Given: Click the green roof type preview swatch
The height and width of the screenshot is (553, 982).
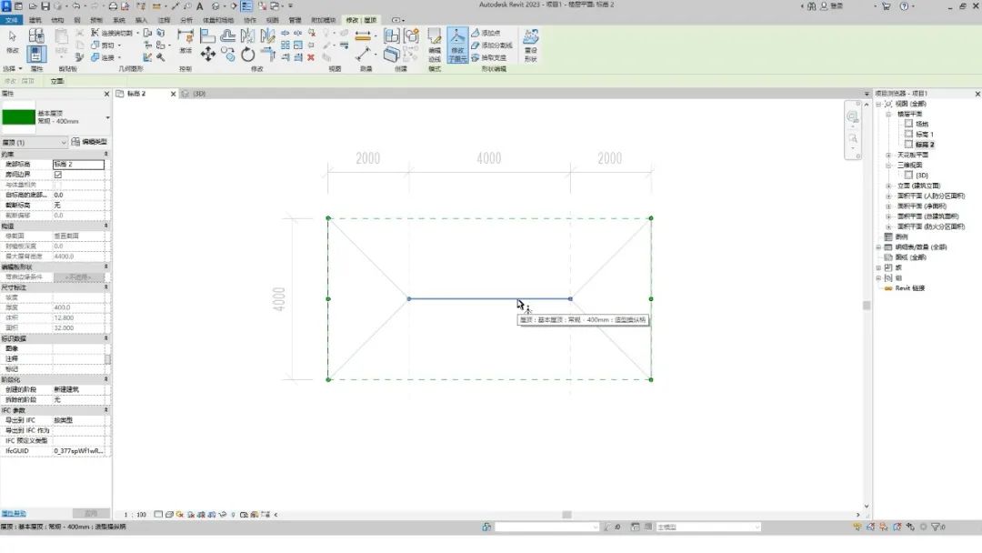Looking at the screenshot, I should 18,116.
